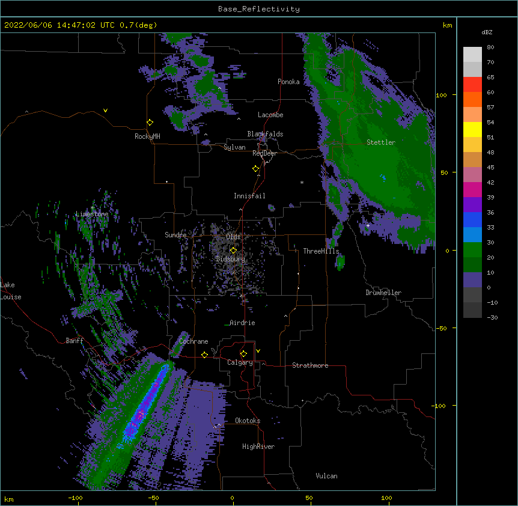Click the ThreeHills label

[x=321, y=251]
